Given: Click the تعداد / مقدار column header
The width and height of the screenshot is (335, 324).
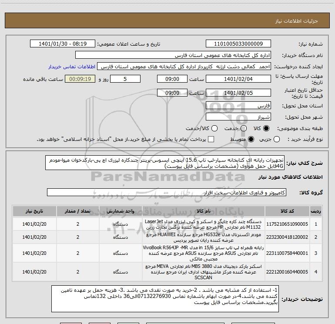Looking at the screenshot, I should pos(78,211).
